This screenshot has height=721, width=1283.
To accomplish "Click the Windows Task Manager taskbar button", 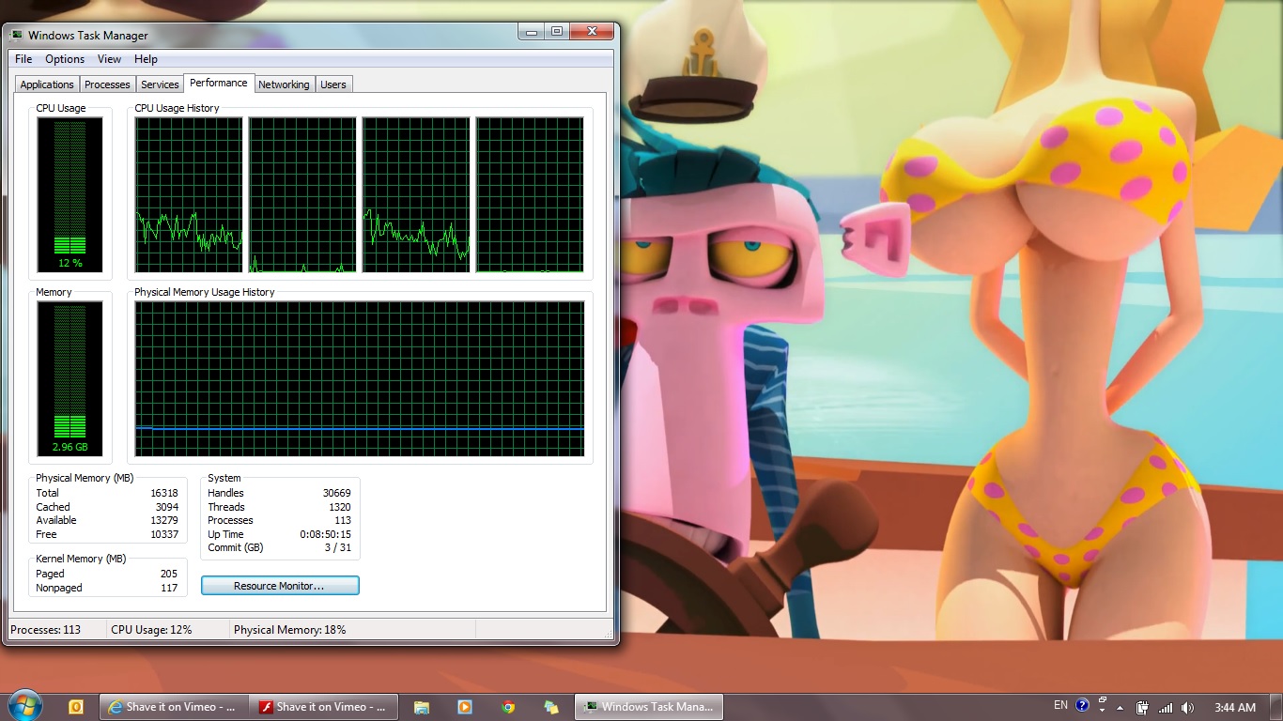I will [648, 707].
